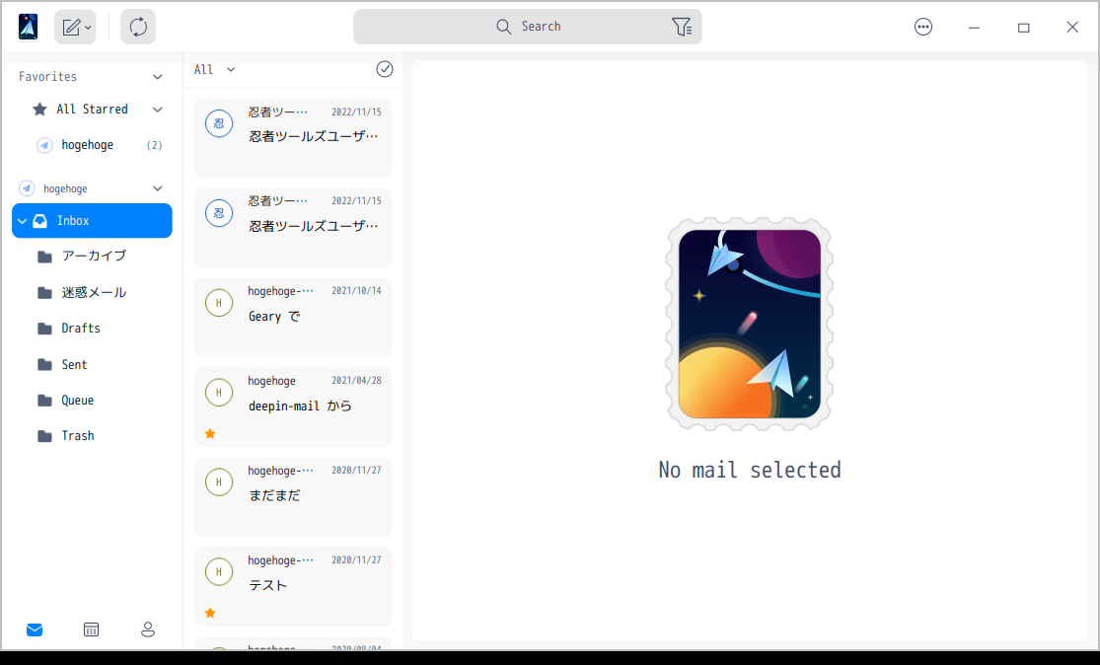Open the Contacts view icon
1100x665 pixels.
(x=148, y=629)
